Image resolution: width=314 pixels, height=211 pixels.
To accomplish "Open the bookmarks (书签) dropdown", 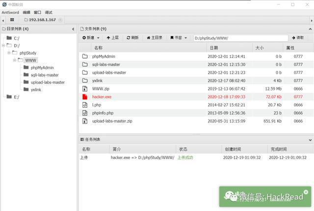I will tap(179, 38).
